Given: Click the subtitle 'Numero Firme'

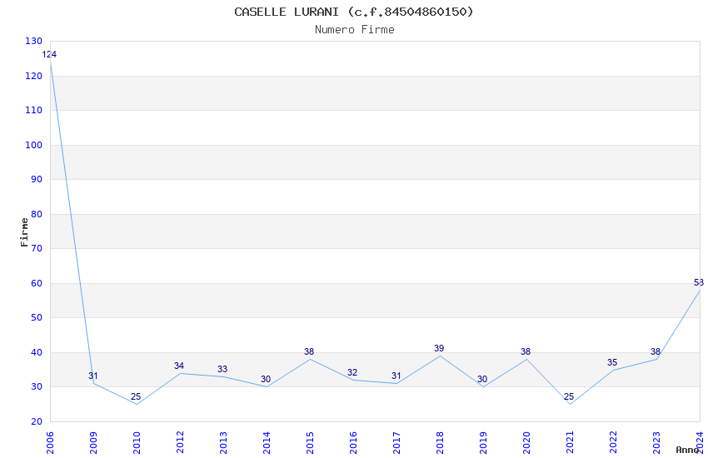Looking at the screenshot, I should [x=355, y=30].
